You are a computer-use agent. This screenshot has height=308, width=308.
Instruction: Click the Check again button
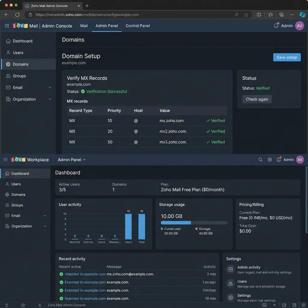(x=257, y=99)
